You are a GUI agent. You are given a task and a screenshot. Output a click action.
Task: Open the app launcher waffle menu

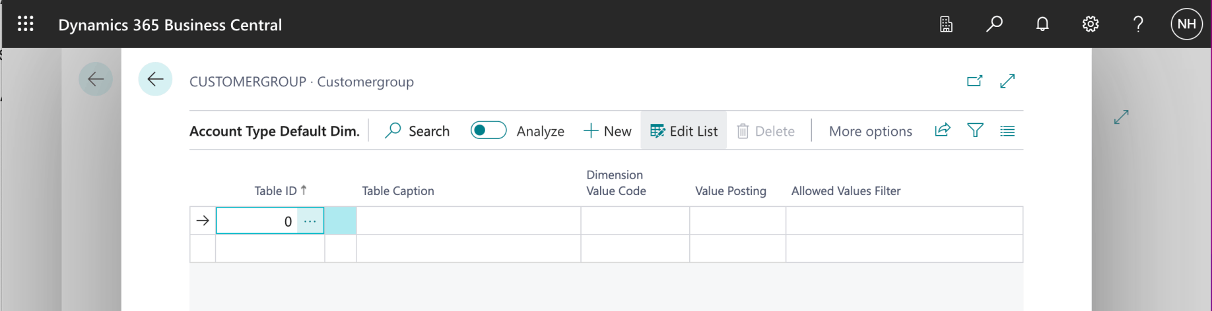click(x=26, y=24)
